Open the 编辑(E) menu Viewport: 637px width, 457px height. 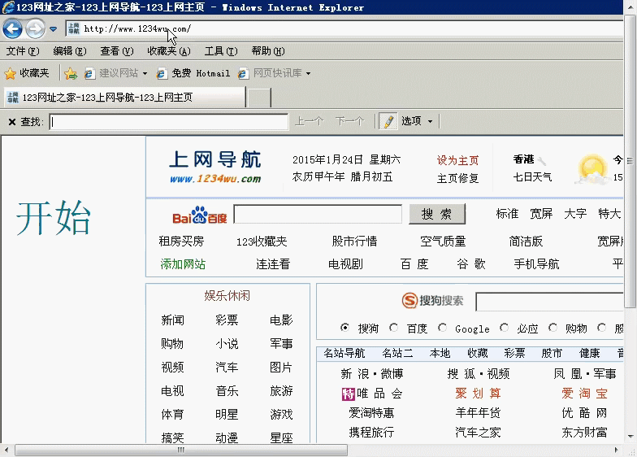[70, 51]
